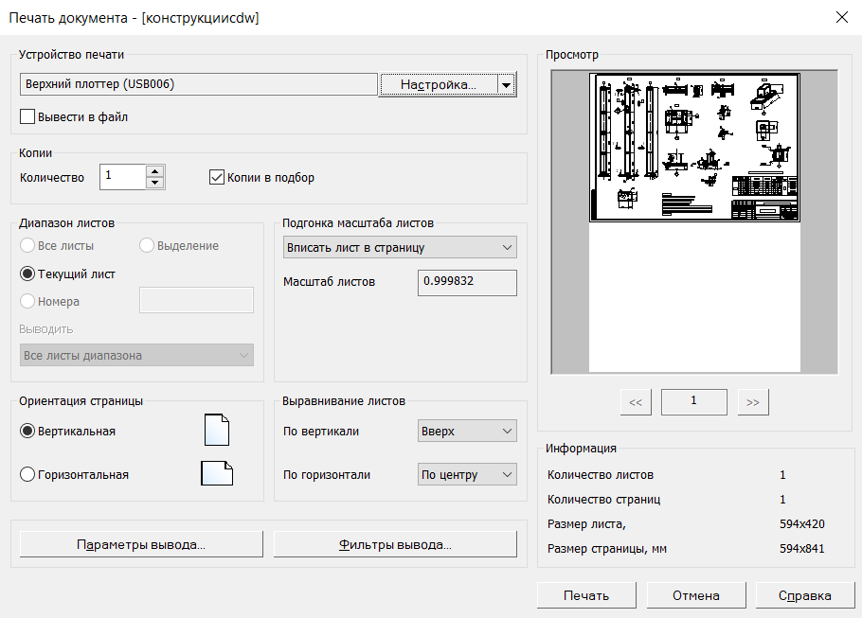Viewport: 862px width, 618px height.
Task: Choose Вертикальная page orientation radio
Action: tap(27, 431)
